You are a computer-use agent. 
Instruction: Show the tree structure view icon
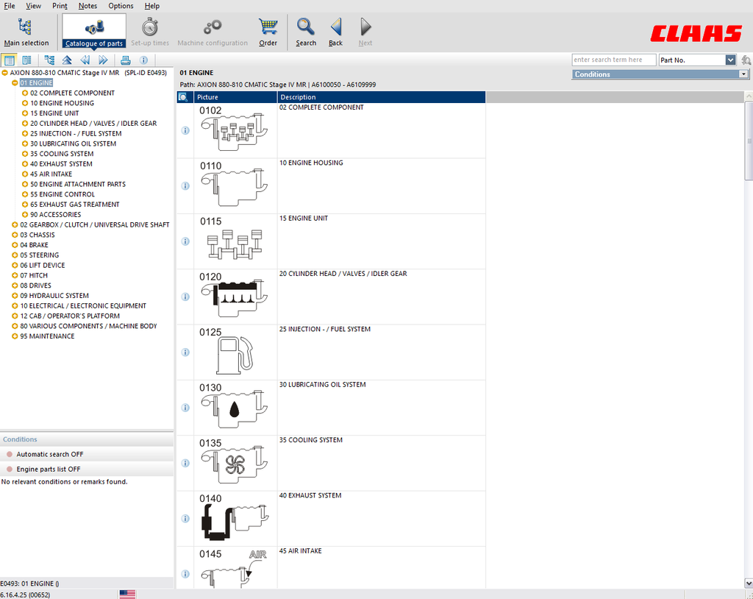[x=49, y=60]
